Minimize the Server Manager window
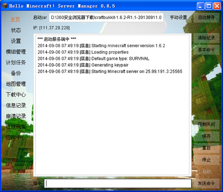The image size is (223, 192). [201, 6]
